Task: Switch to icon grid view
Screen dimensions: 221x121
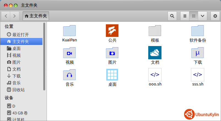Action: (x=193, y=16)
